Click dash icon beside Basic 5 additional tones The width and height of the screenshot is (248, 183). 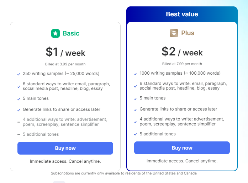pyautogui.click(x=19, y=135)
